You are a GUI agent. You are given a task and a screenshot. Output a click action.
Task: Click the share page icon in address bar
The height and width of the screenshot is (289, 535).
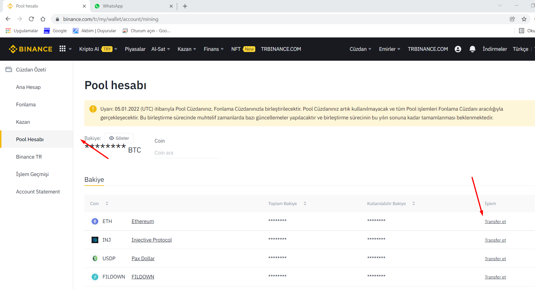coord(512,19)
